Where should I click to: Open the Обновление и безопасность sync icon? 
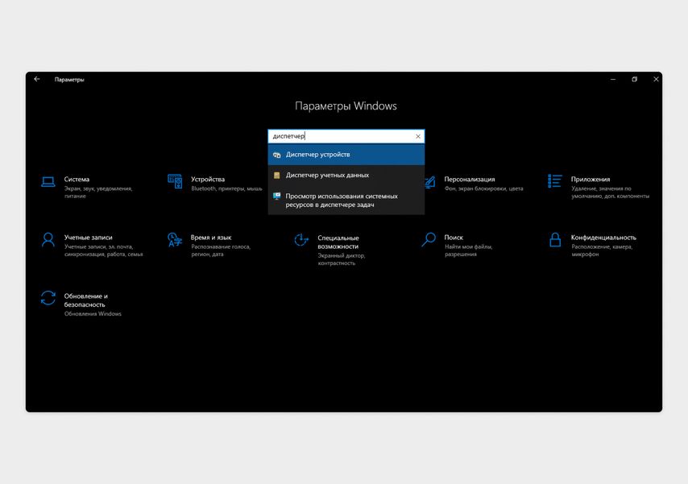pyautogui.click(x=48, y=298)
